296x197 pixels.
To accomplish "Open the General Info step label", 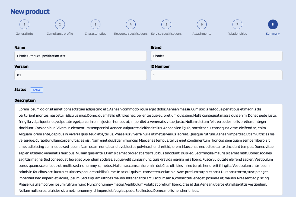I will tap(24, 34).
